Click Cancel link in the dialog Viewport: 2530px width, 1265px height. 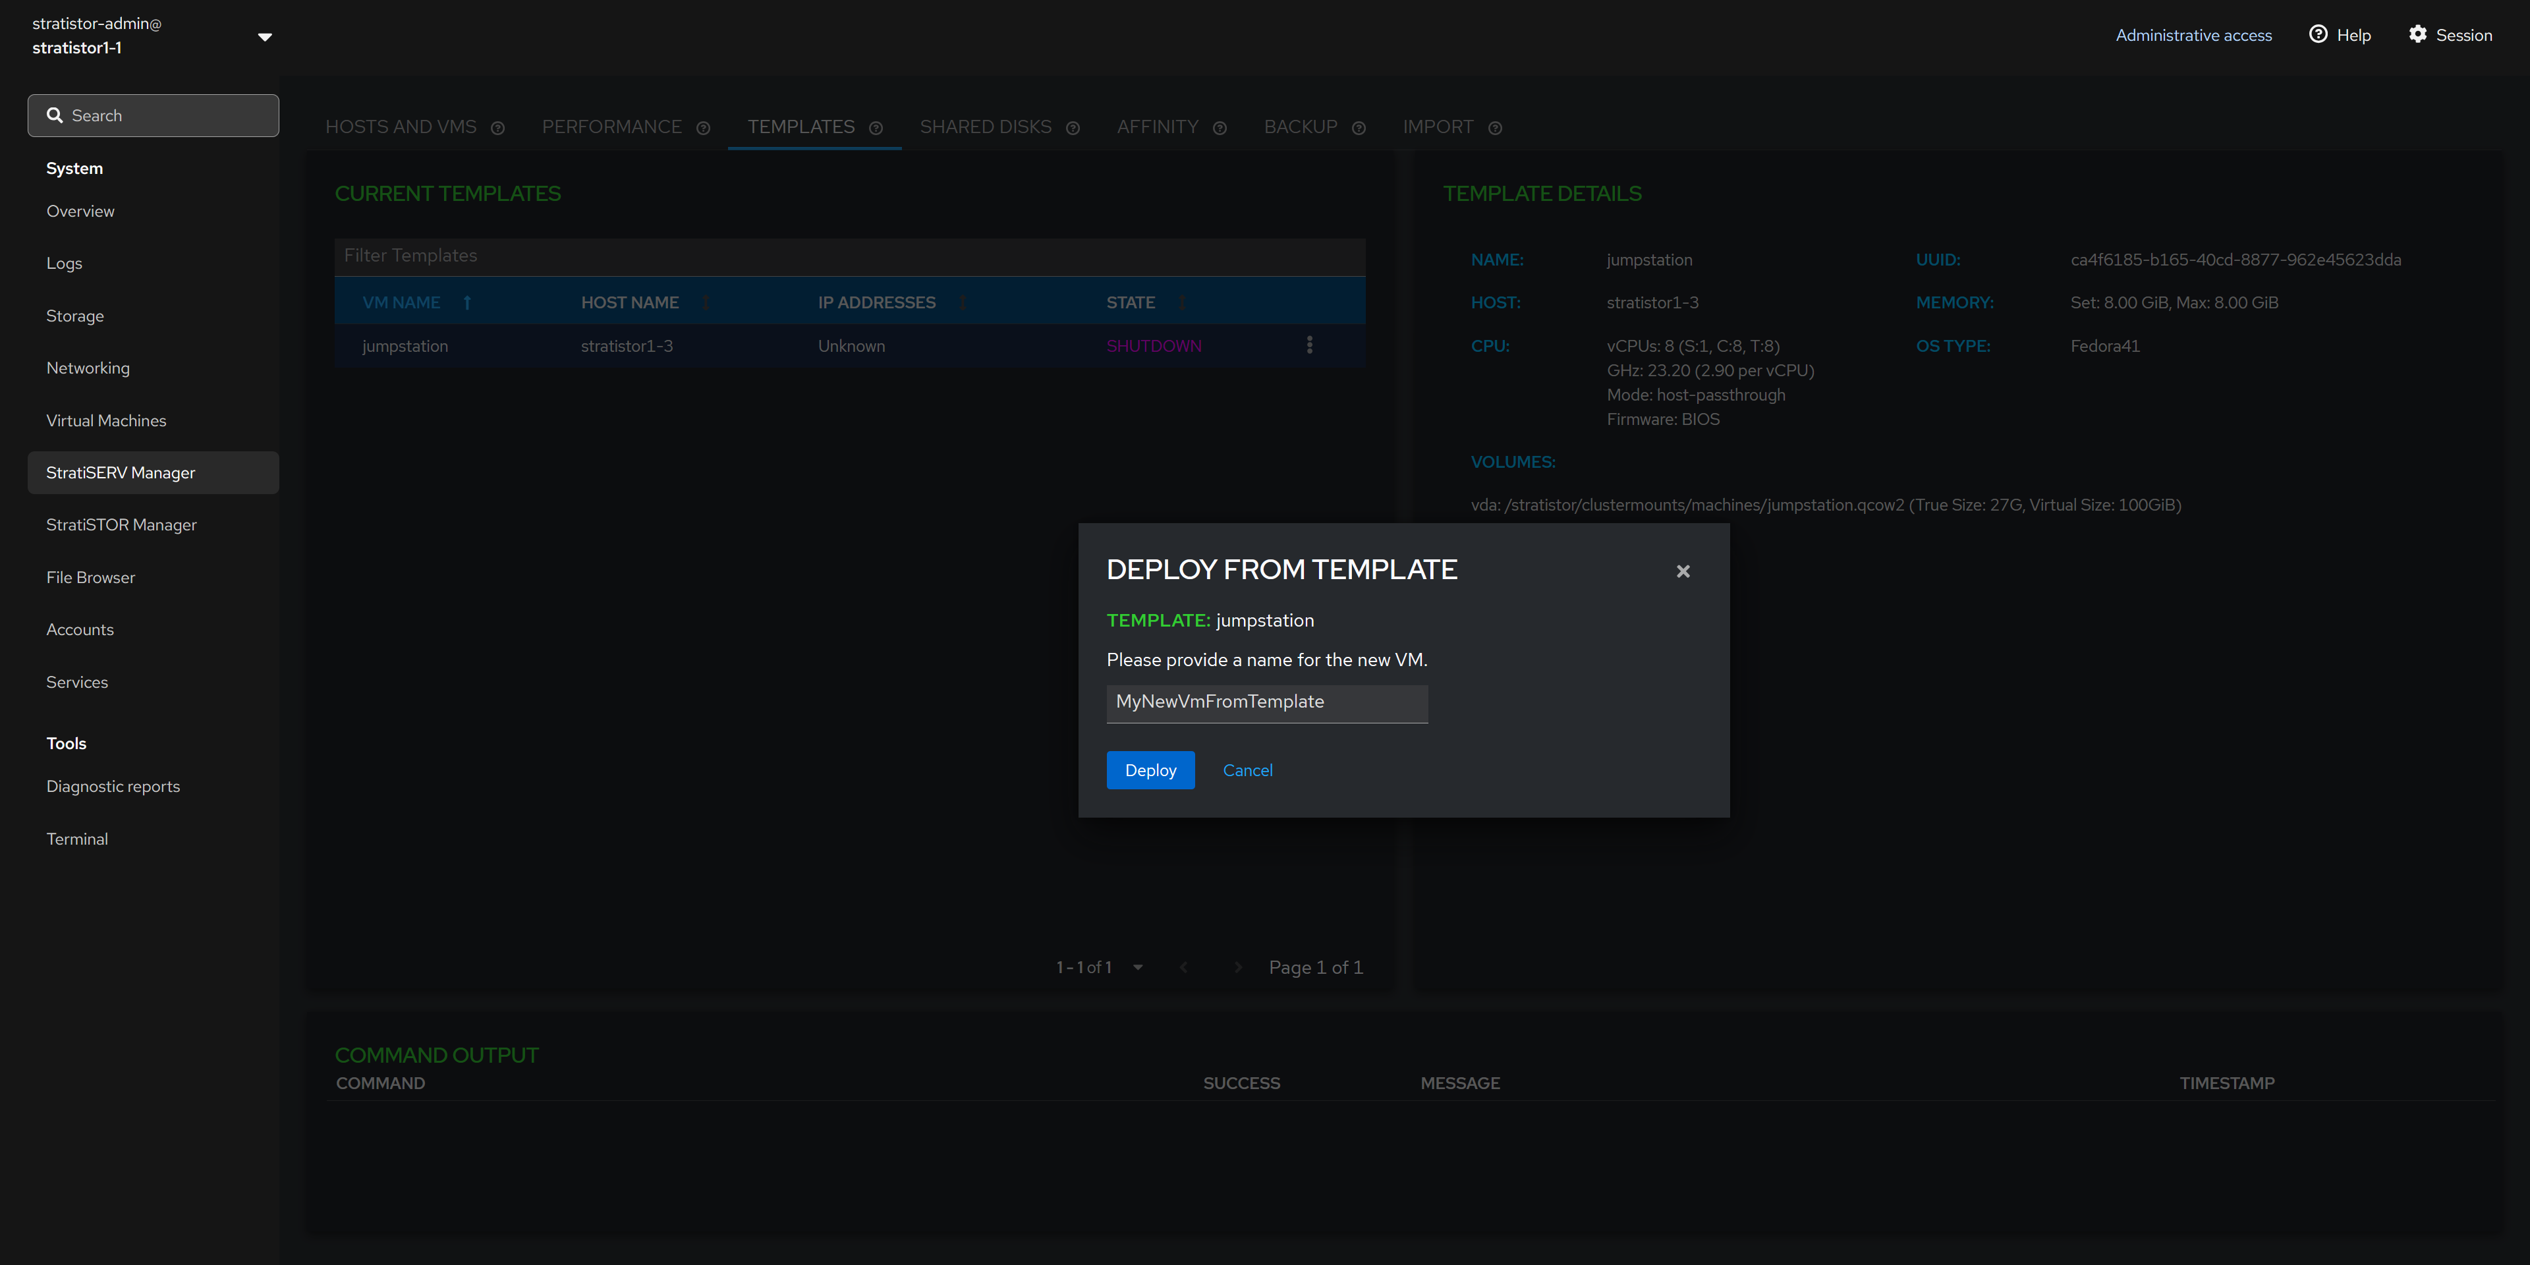pyautogui.click(x=1247, y=770)
